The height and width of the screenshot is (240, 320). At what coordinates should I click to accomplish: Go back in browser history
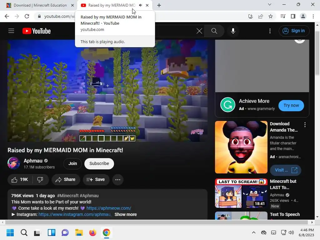(7, 16)
